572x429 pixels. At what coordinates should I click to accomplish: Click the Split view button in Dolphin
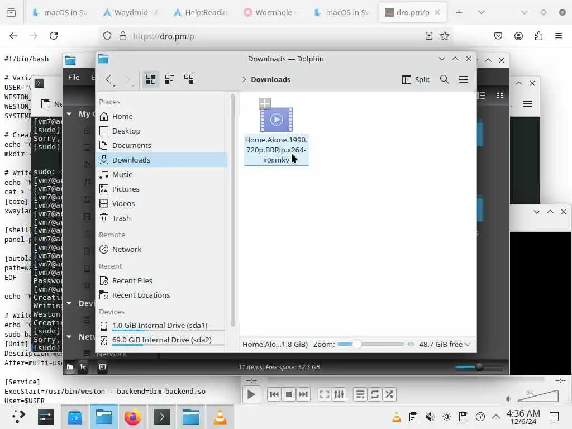click(416, 79)
